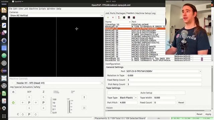Switch to the Log tab
Screen dimensions: 214x120
tap(153, 13)
